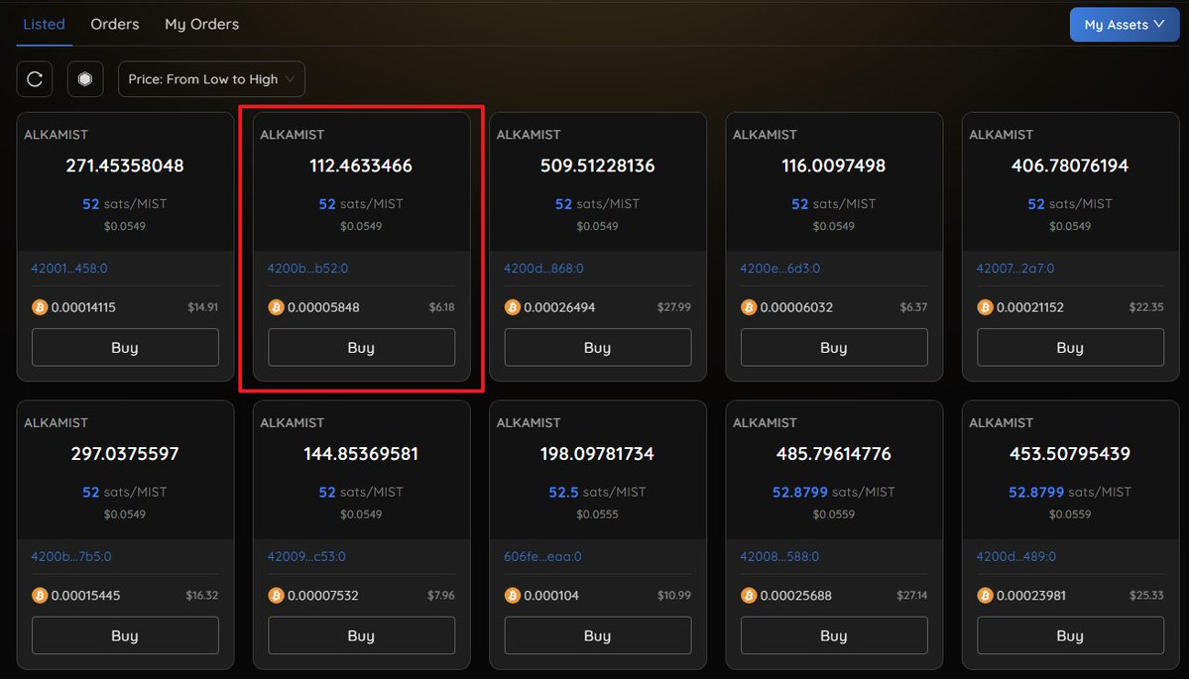1189x679 pixels.
Task: Click the 52.5 sats/MIST price
Action: tap(598, 492)
